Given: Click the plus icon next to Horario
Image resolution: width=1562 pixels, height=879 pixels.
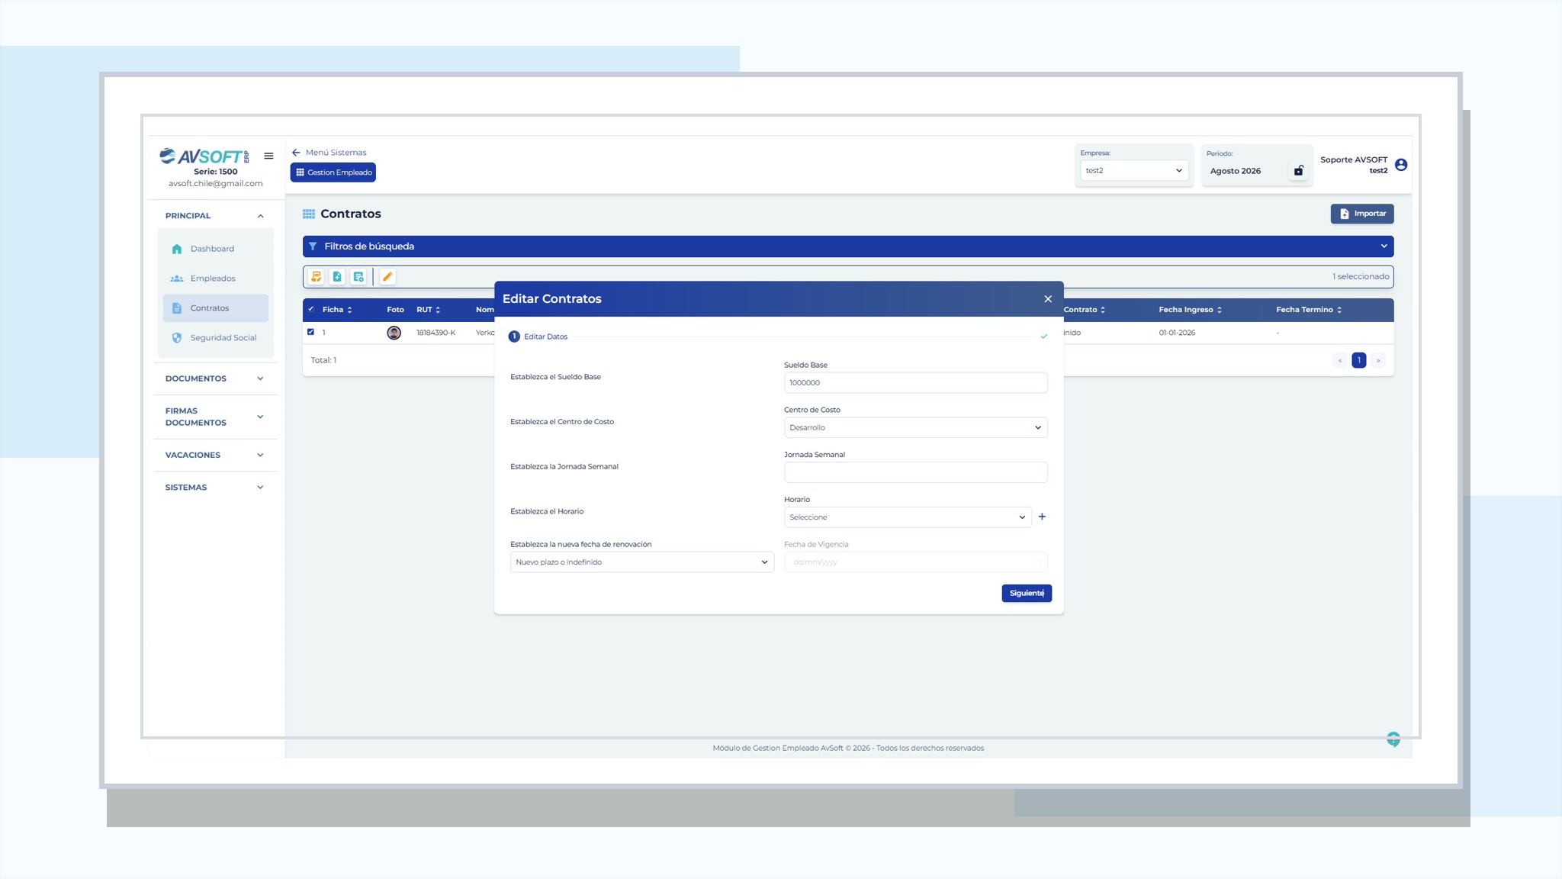Looking at the screenshot, I should coord(1042,517).
